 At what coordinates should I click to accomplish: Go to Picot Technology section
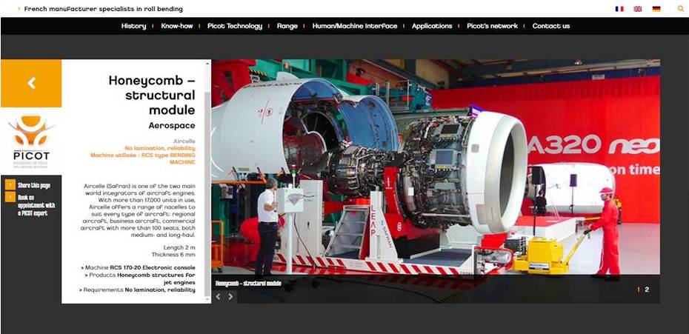tap(235, 26)
